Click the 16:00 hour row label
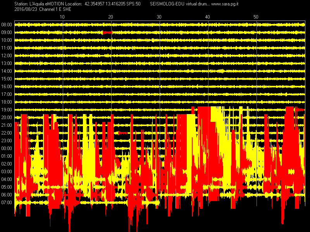The height and width of the screenshot is (232, 310). (x=7, y=86)
